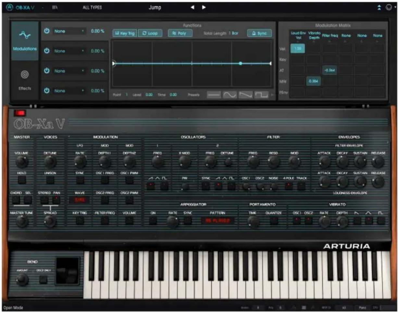This screenshot has width=398, height=312.
Task: Click the Arturia logo on the synth
Action: pos(346,247)
